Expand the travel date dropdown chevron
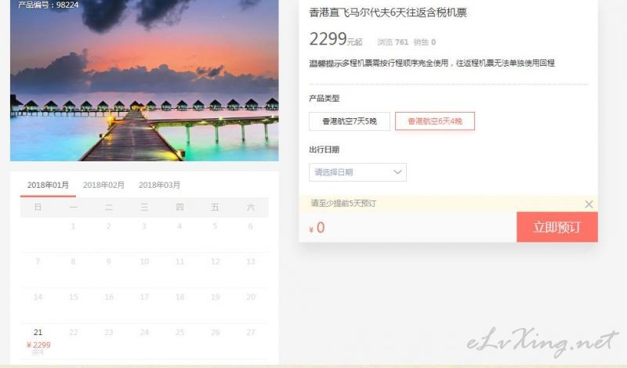Screen dimensions: 627x368 click(397, 172)
